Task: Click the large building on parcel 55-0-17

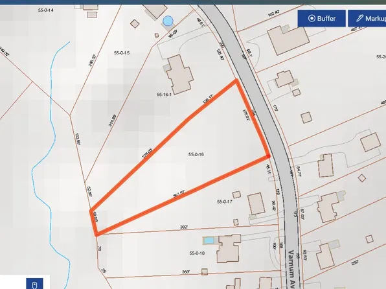Action: 256,204
